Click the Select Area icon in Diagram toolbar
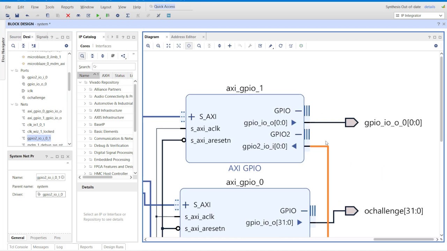Screen dimensions: 447x251 [x=178, y=46]
